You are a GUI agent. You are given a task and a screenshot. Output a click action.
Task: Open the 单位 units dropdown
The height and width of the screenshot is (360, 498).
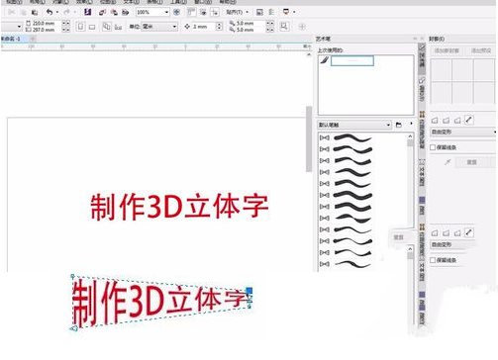159,27
